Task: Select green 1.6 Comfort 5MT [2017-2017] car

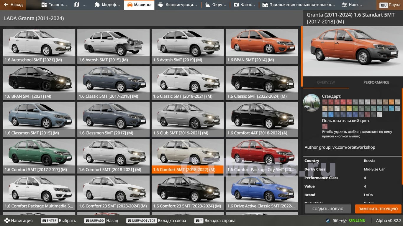Action: [39, 156]
